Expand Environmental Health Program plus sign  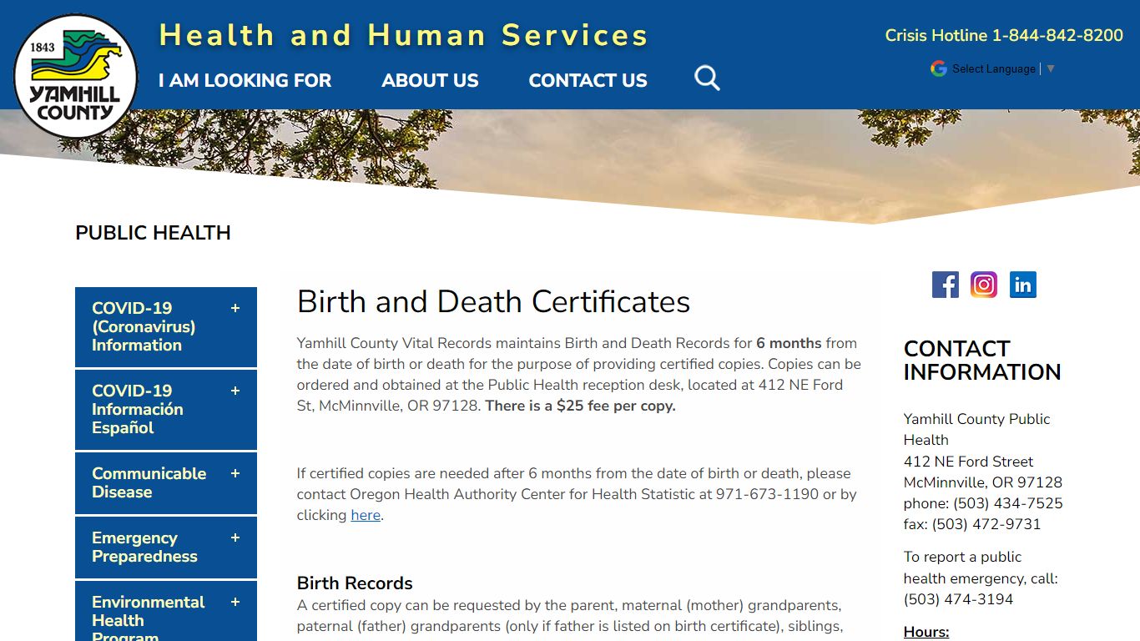pyautogui.click(x=235, y=602)
